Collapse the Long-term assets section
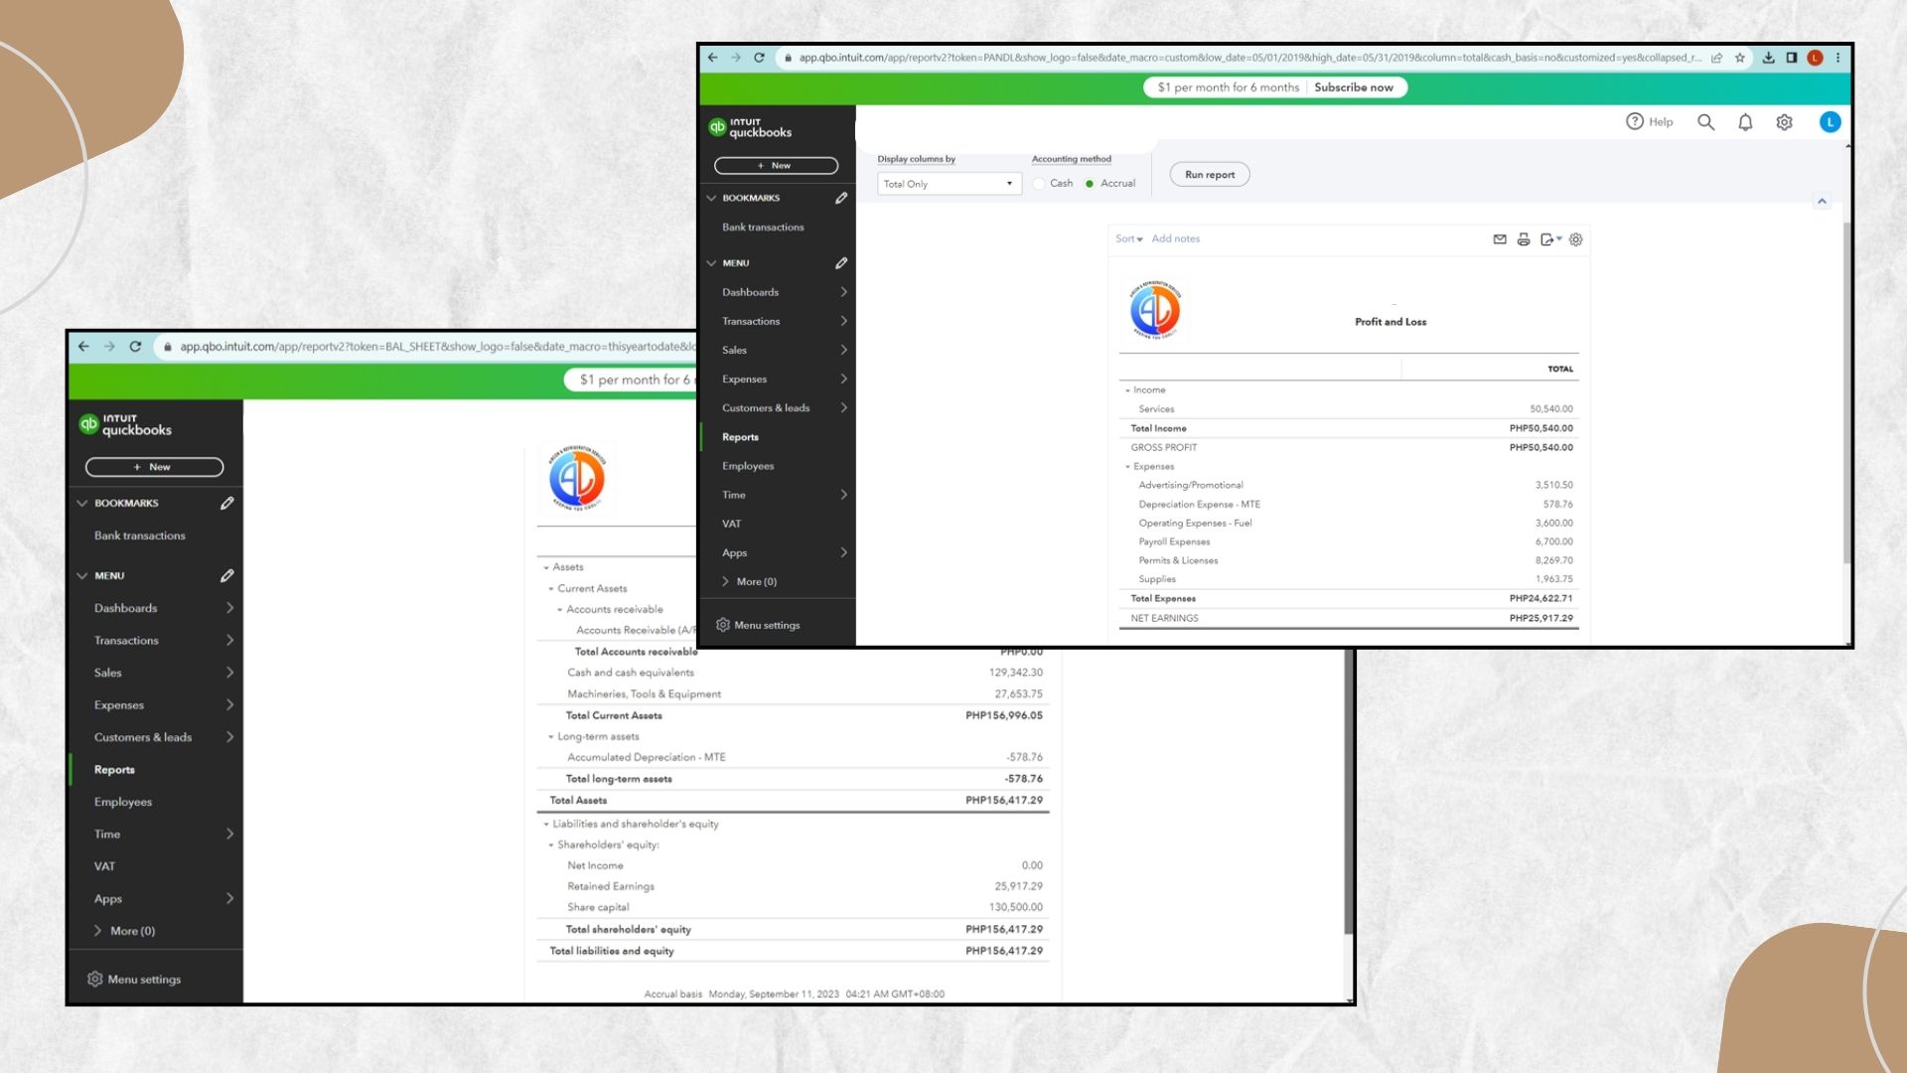Image resolution: width=1907 pixels, height=1073 pixels. [x=551, y=737]
